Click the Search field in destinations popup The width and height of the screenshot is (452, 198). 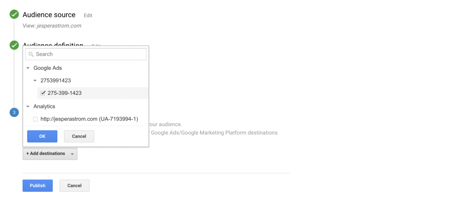86,54
